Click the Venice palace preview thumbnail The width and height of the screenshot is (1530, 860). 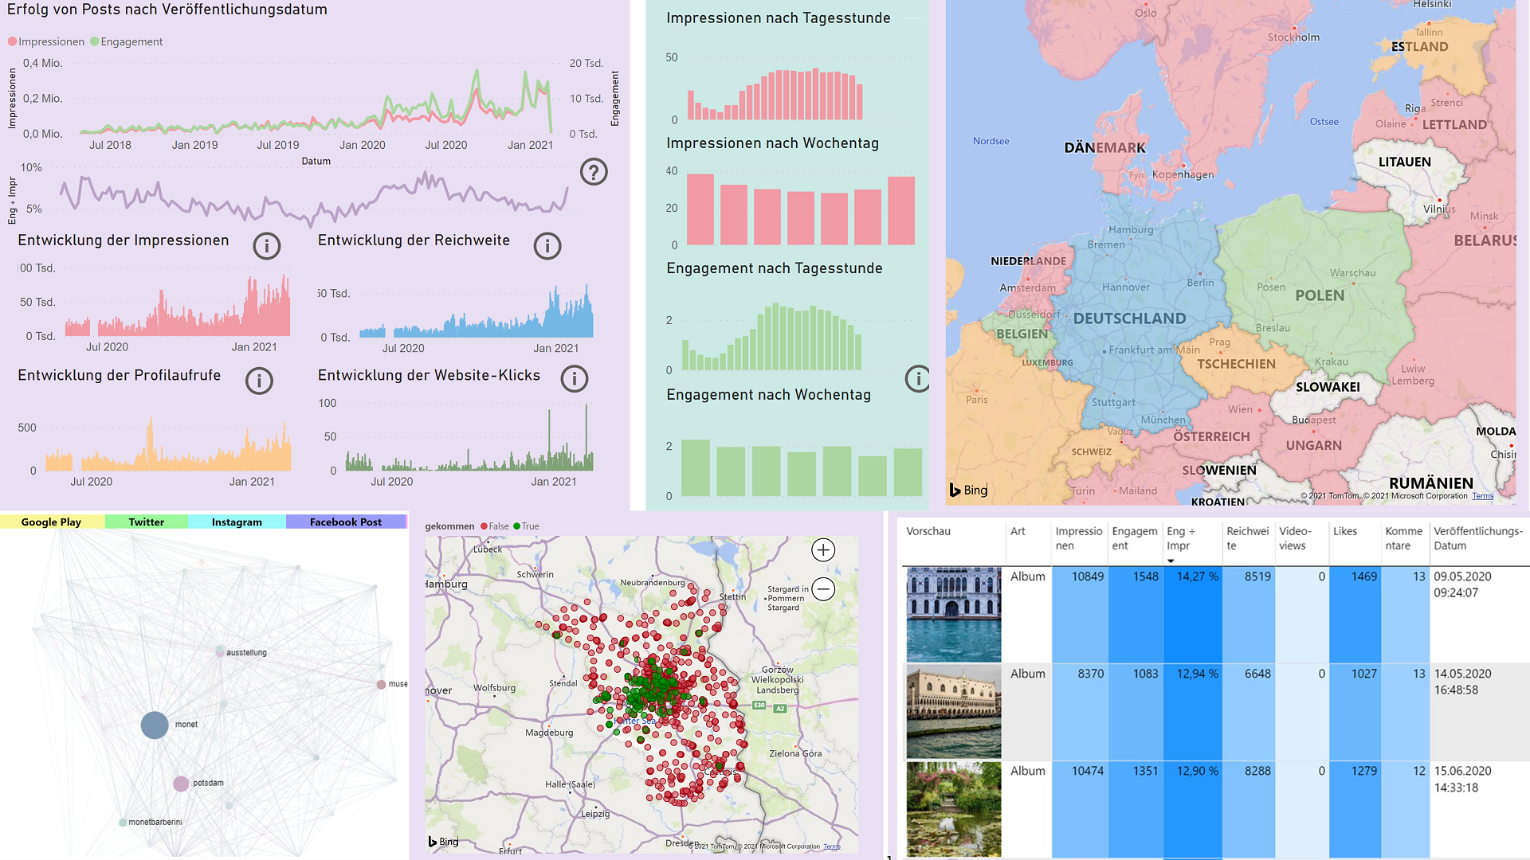(x=953, y=614)
